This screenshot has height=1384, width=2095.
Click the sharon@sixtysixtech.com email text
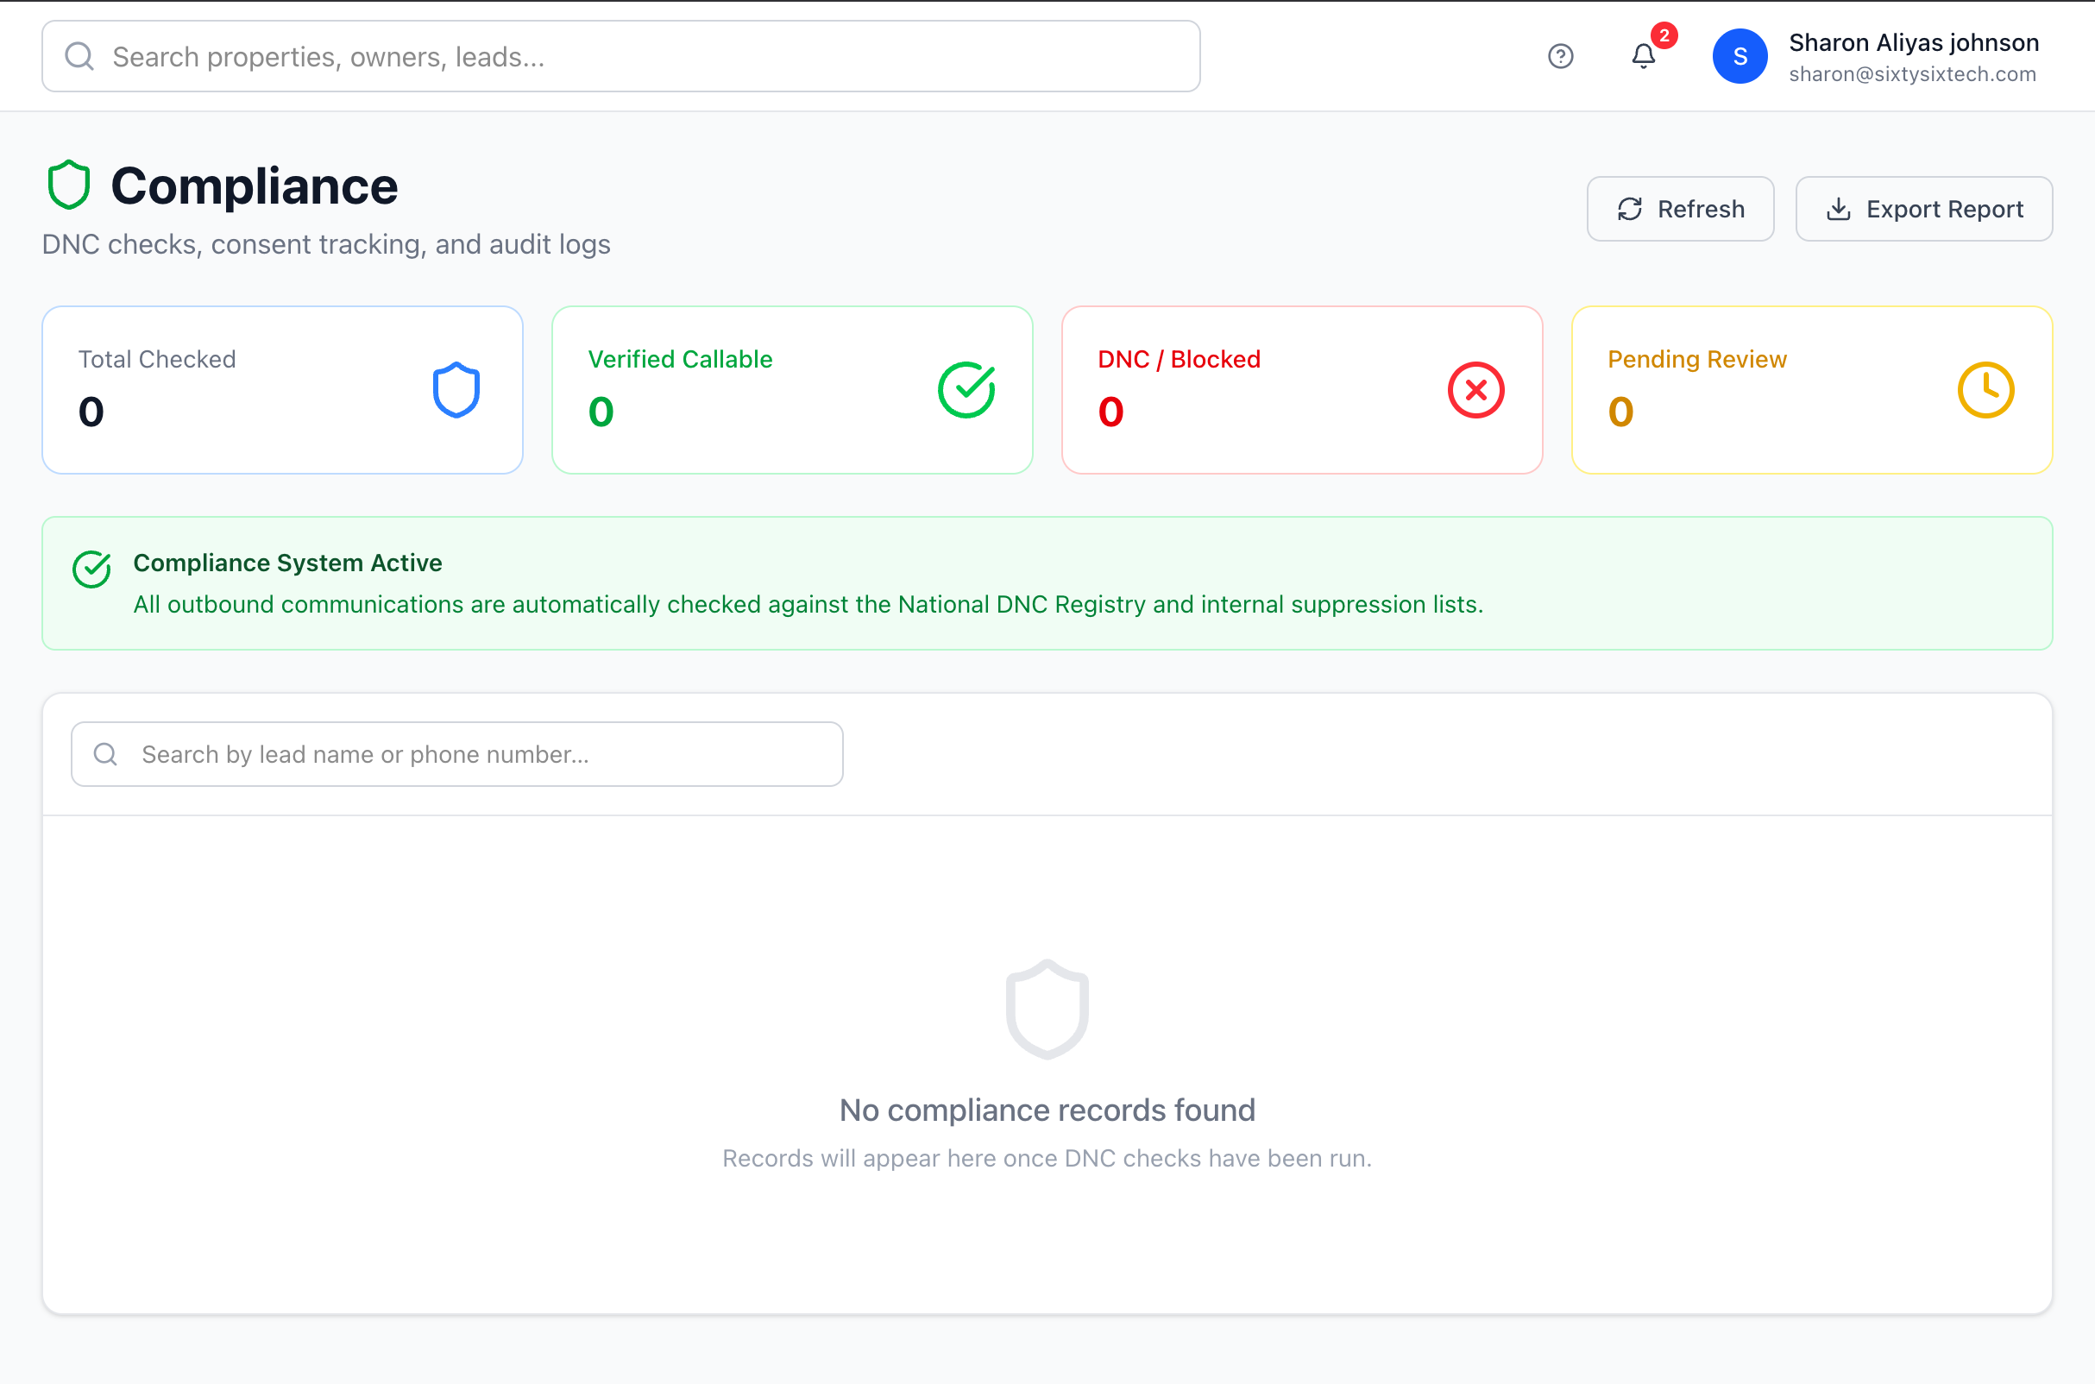tap(1912, 74)
